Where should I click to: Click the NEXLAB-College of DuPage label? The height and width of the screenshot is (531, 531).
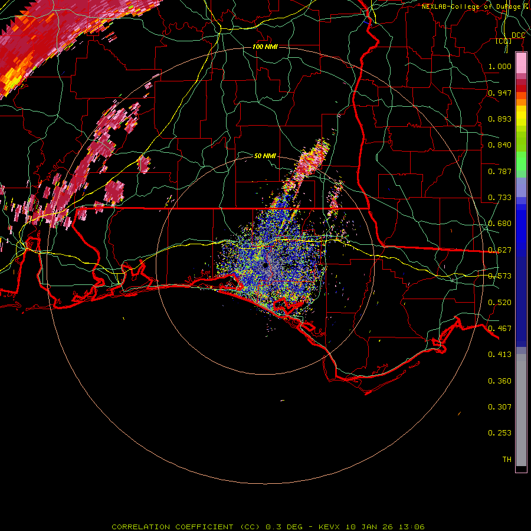click(x=475, y=6)
